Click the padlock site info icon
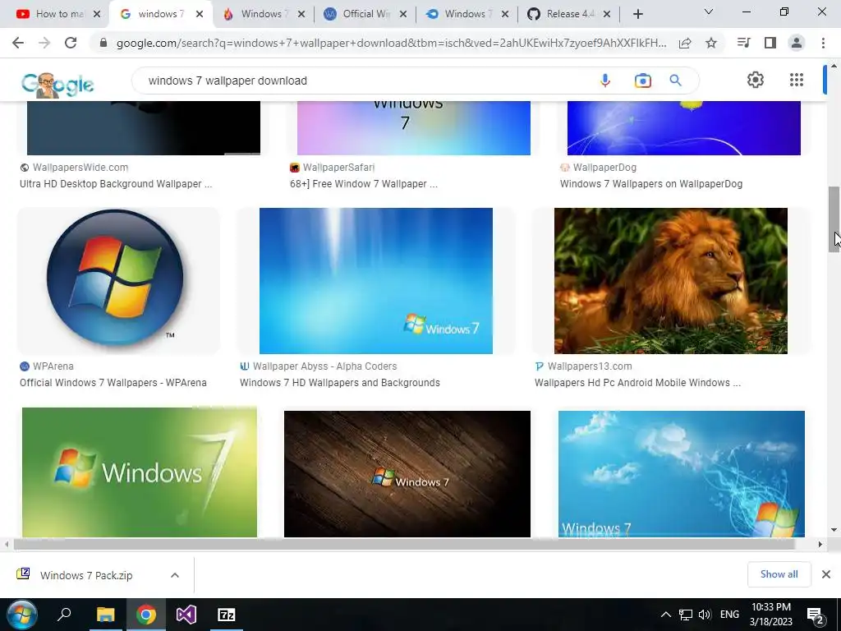Viewport: 841px width, 631px height. (103, 43)
